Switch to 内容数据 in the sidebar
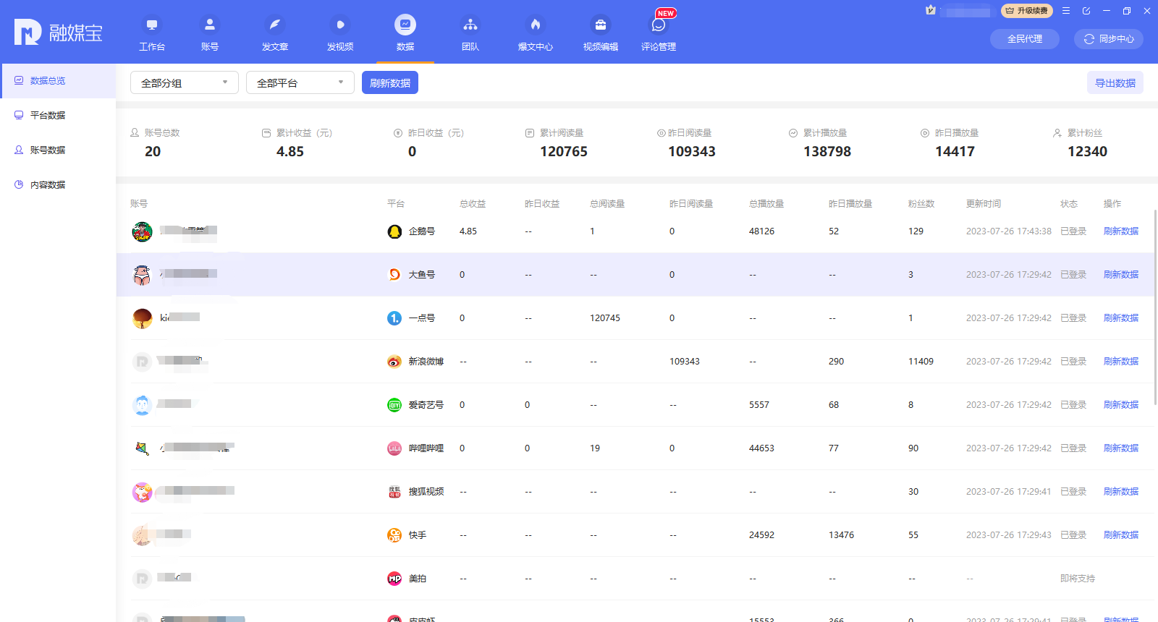This screenshot has height=622, width=1158. click(48, 185)
